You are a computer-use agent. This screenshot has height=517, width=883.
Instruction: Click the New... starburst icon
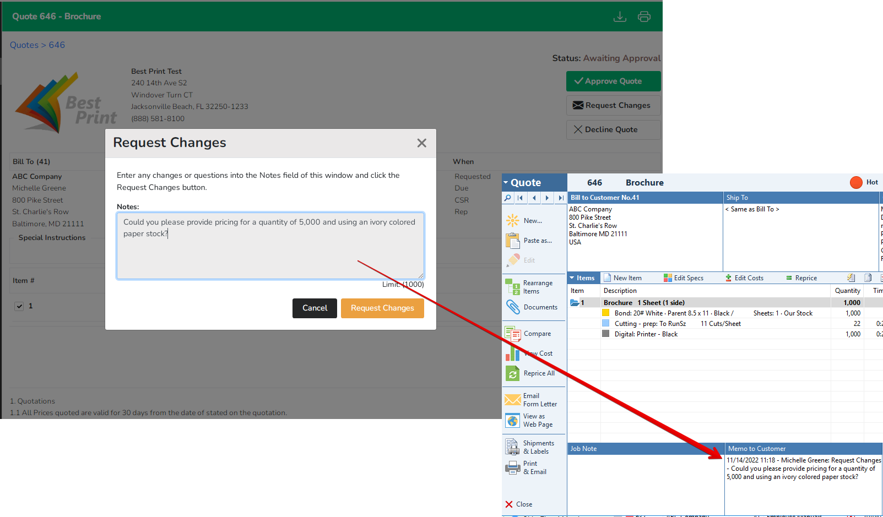click(512, 221)
